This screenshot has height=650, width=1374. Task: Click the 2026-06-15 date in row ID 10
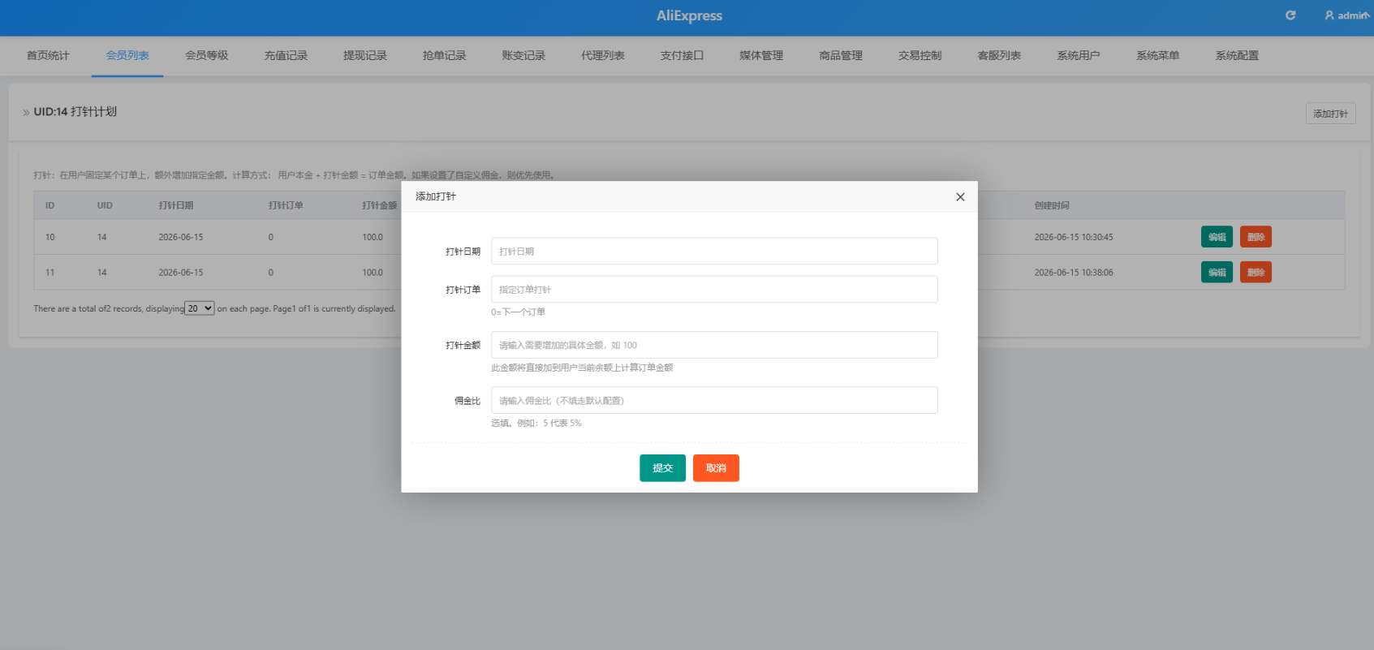point(181,238)
